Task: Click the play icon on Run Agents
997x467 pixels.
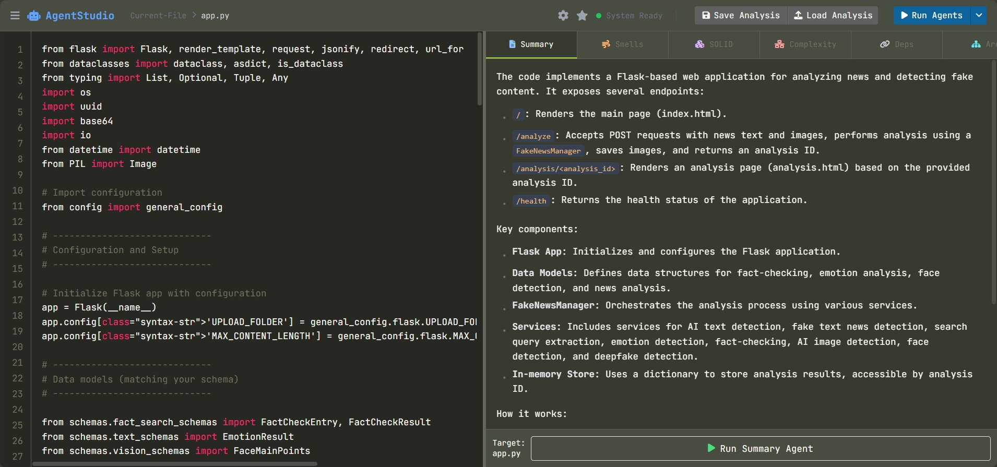Action: click(x=905, y=15)
